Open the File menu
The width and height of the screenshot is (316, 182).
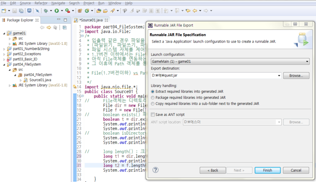[x=3, y=3]
